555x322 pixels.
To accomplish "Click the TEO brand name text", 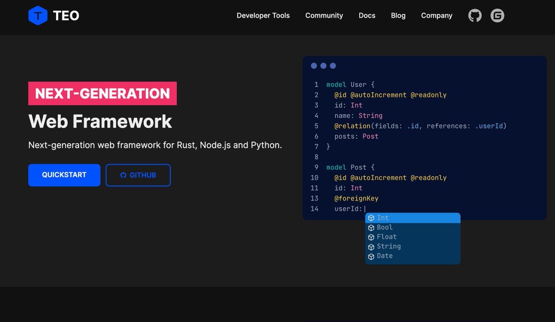I will tap(66, 16).
